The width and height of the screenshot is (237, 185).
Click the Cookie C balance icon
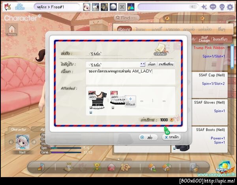point(202,18)
